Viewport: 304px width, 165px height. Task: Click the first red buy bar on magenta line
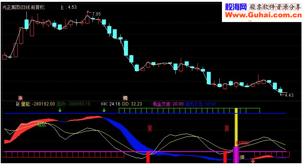click(148, 157)
